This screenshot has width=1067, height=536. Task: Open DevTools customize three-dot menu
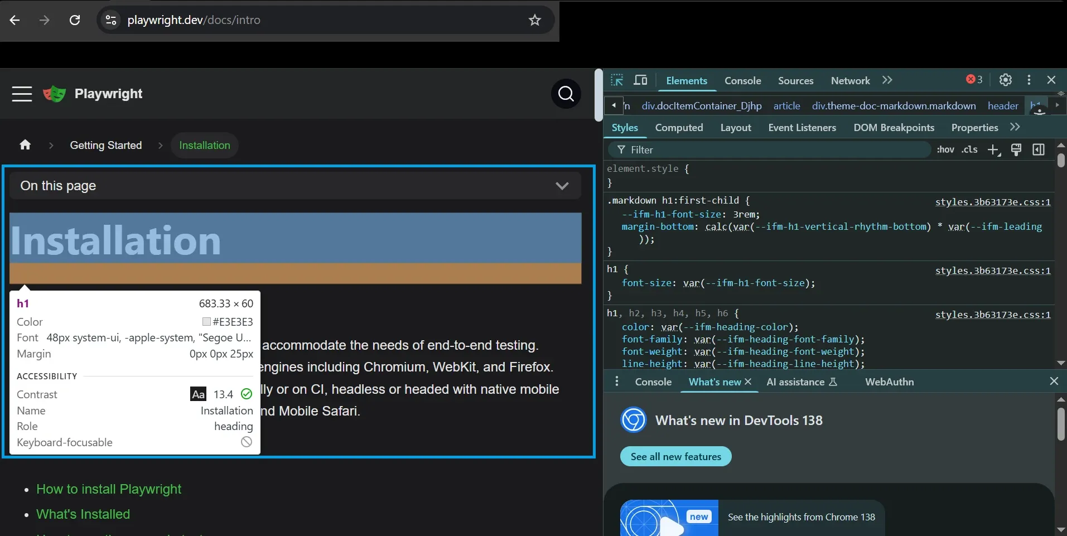[1029, 80]
